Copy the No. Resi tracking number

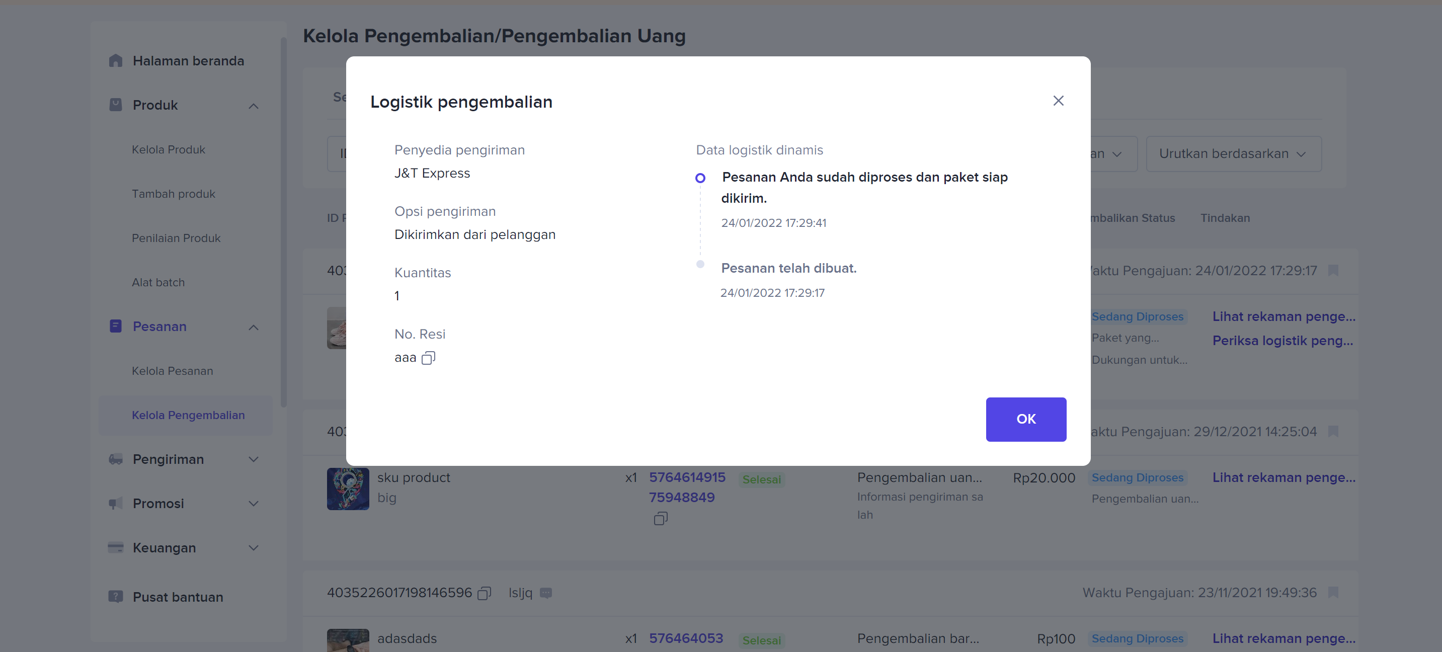(x=428, y=358)
